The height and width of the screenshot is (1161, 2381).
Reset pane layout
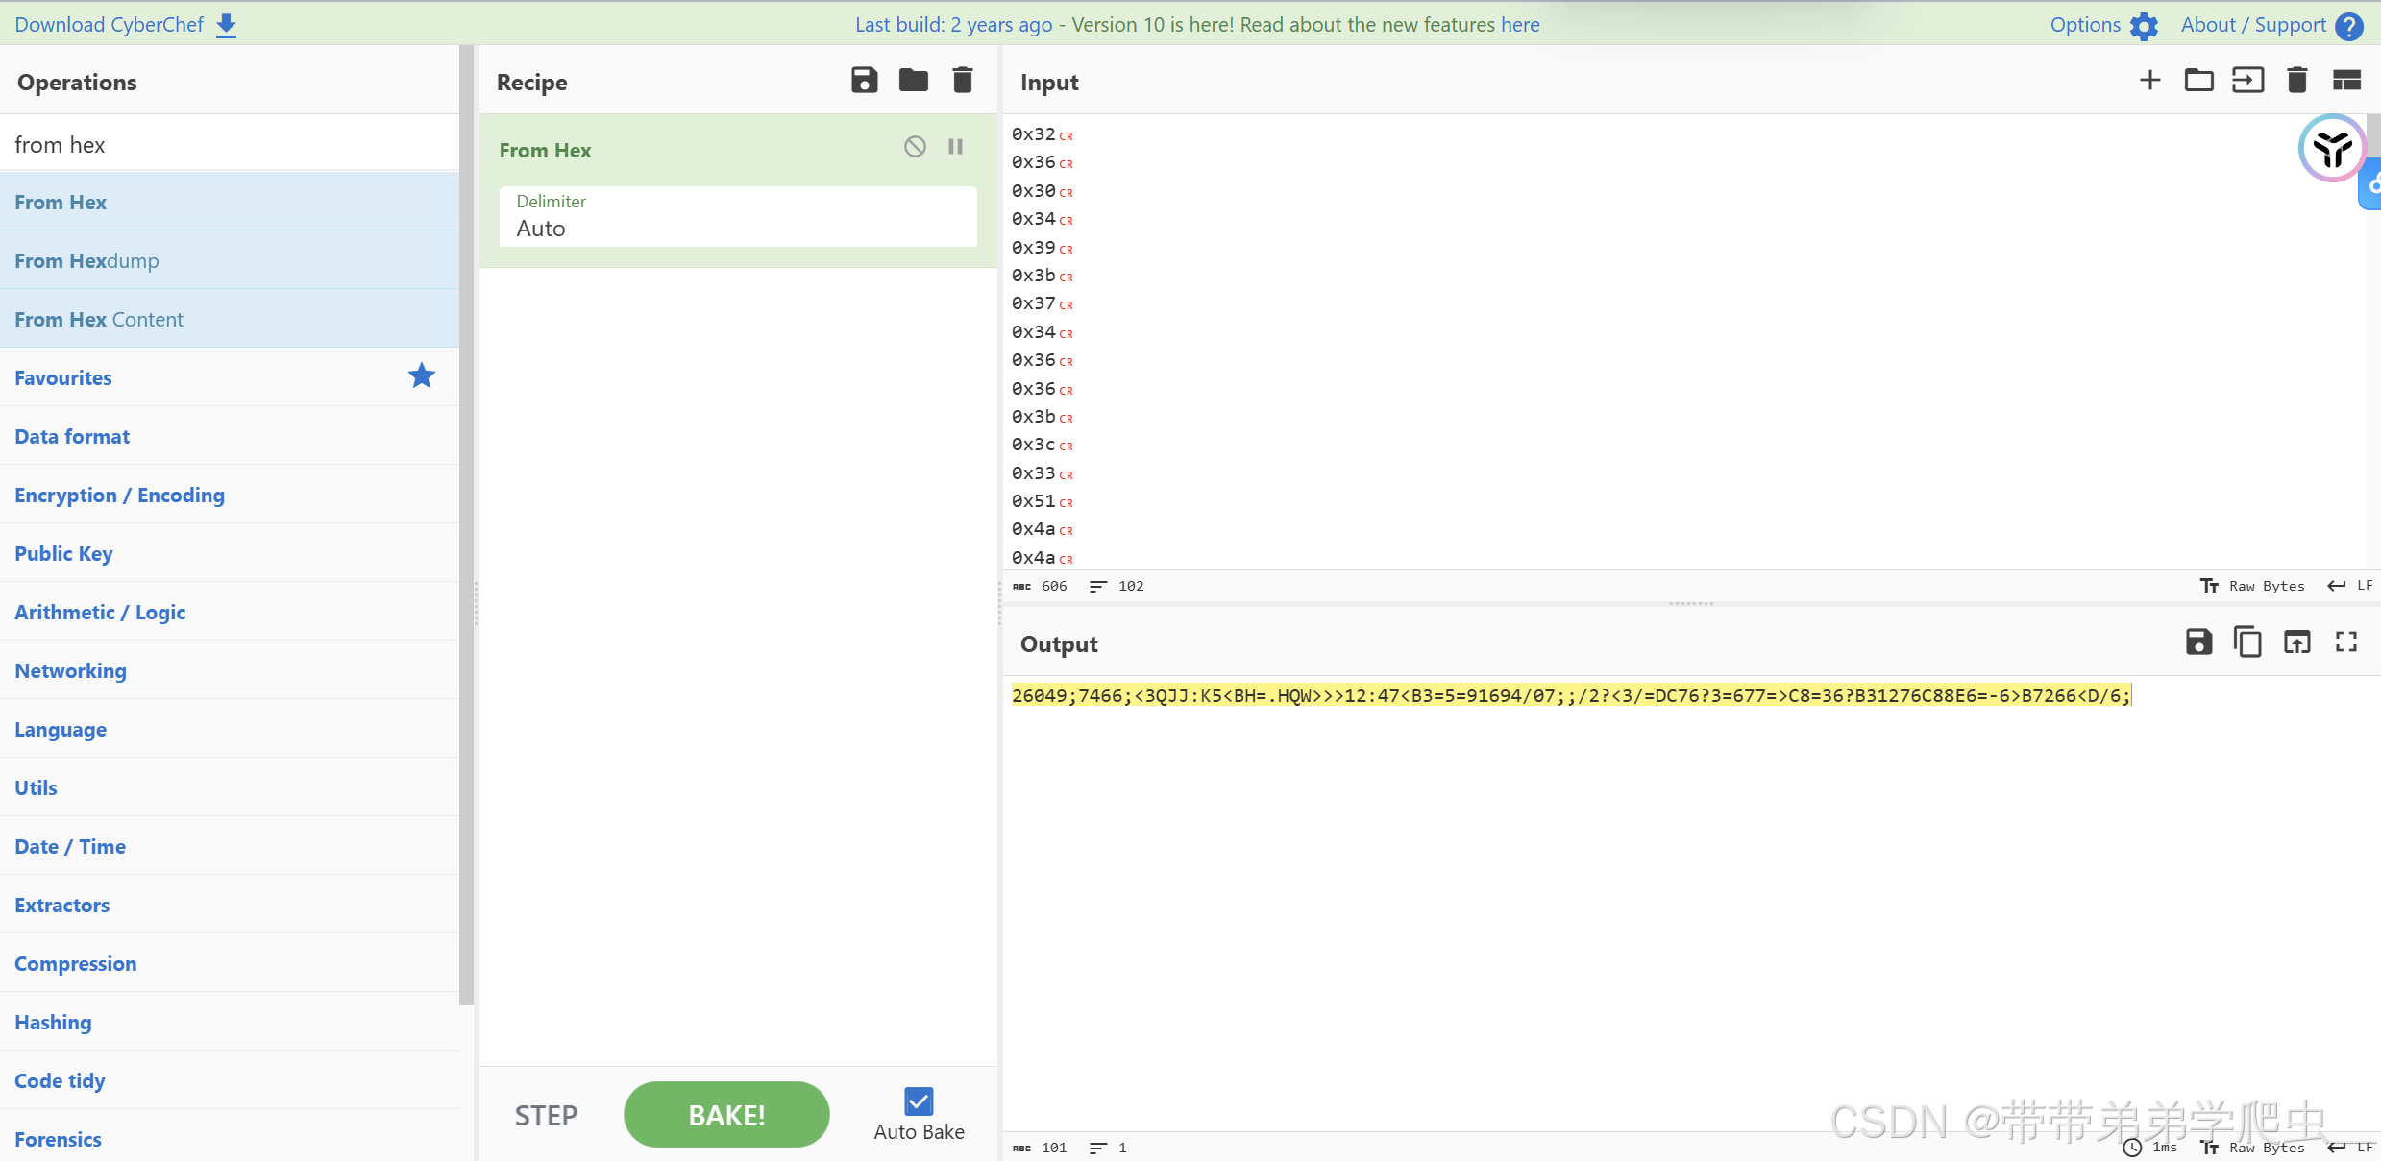(2346, 81)
